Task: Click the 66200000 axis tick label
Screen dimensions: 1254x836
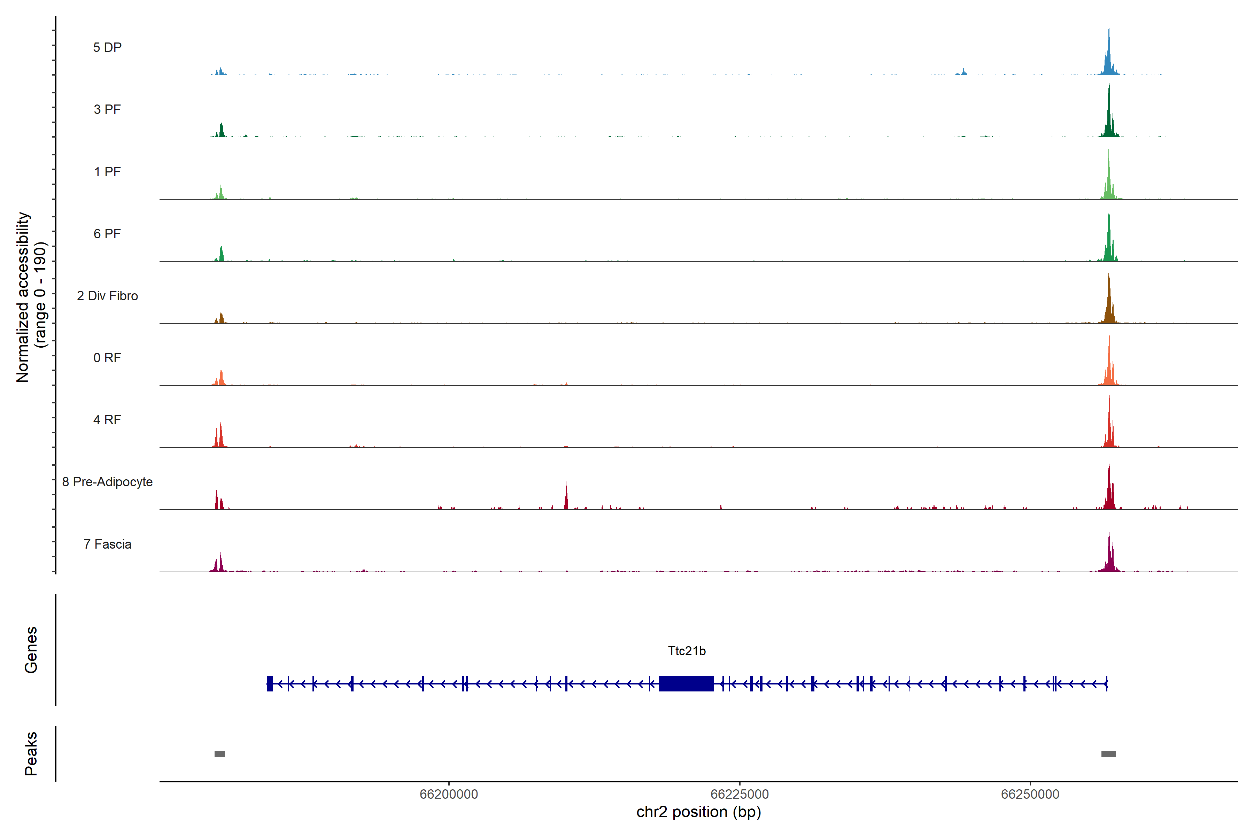Action: (449, 795)
